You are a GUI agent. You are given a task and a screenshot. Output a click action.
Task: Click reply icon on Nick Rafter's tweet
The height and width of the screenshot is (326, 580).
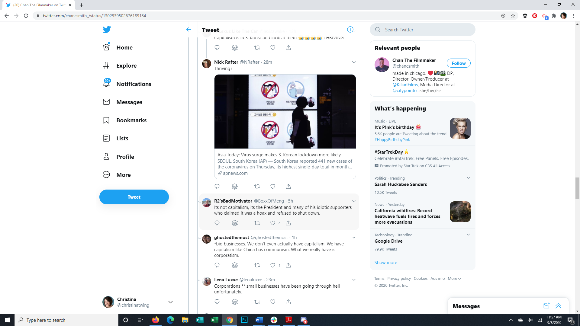[217, 187]
